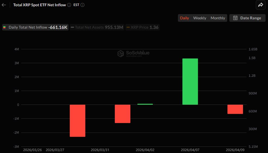The height and width of the screenshot is (153, 268).
Task: Switch to the Monthly view
Action: pyautogui.click(x=218, y=18)
